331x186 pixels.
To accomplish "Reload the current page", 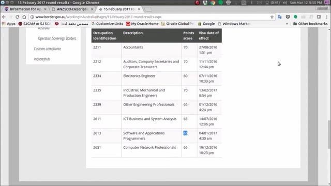I will (17, 17).
